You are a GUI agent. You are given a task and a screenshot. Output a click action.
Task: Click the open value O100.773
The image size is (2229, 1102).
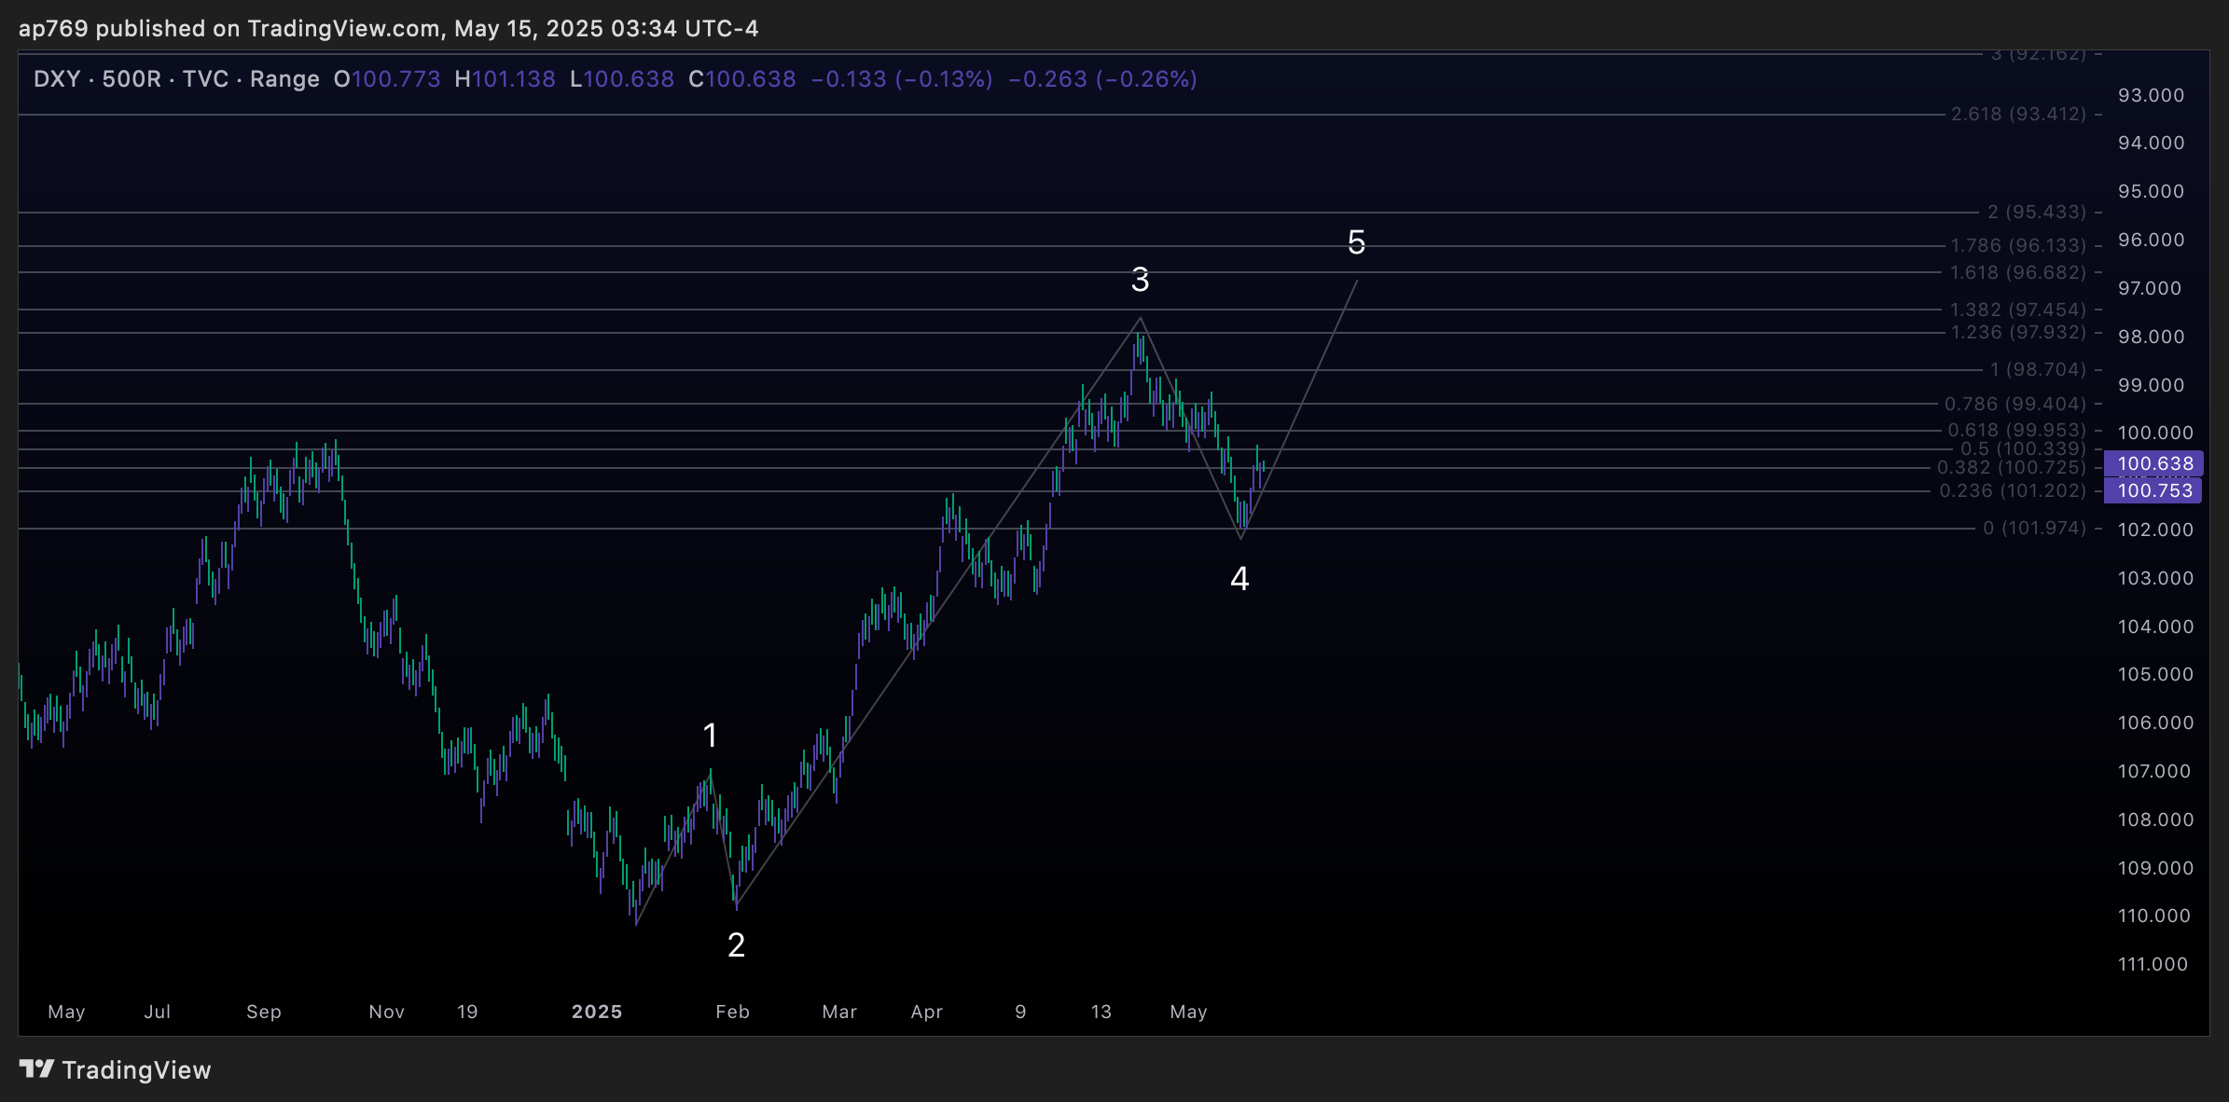[x=387, y=79]
